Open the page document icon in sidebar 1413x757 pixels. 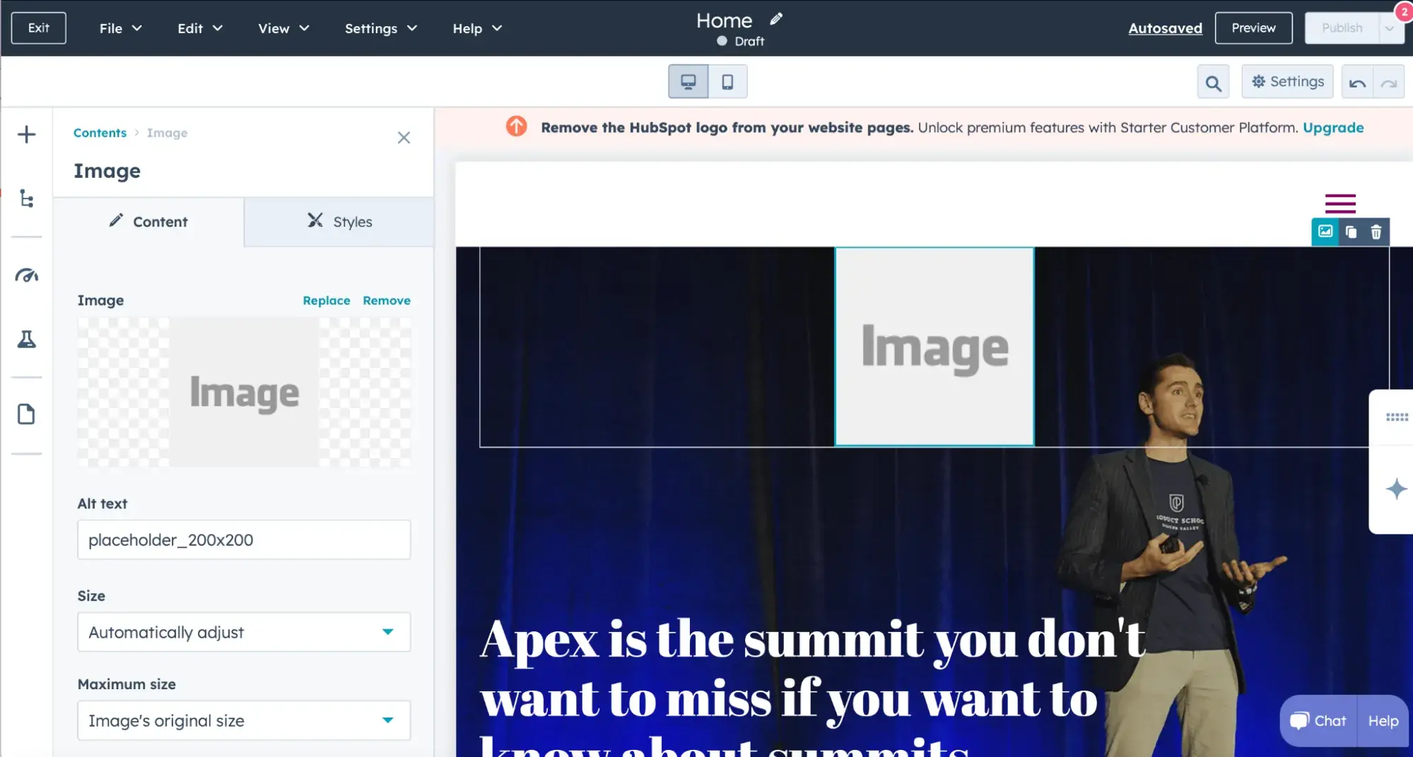26,415
